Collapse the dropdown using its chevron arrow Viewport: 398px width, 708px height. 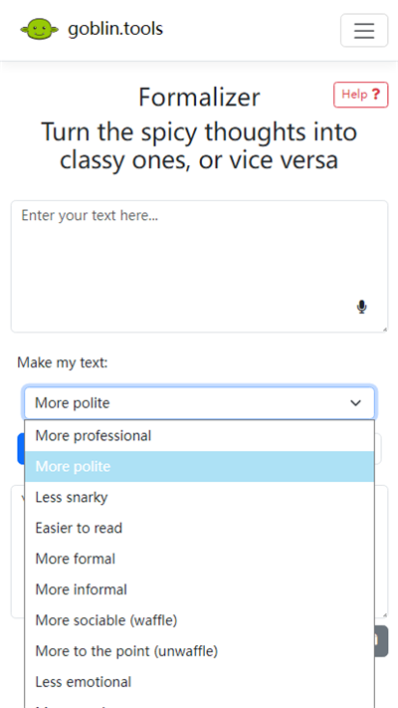356,402
